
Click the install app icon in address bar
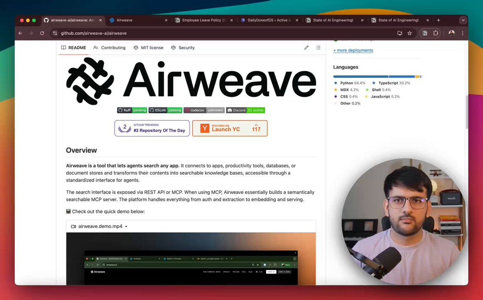coord(400,33)
